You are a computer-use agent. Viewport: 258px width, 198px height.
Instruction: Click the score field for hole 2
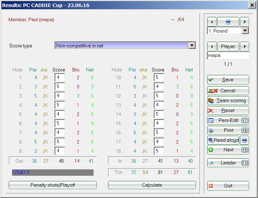tap(60, 87)
